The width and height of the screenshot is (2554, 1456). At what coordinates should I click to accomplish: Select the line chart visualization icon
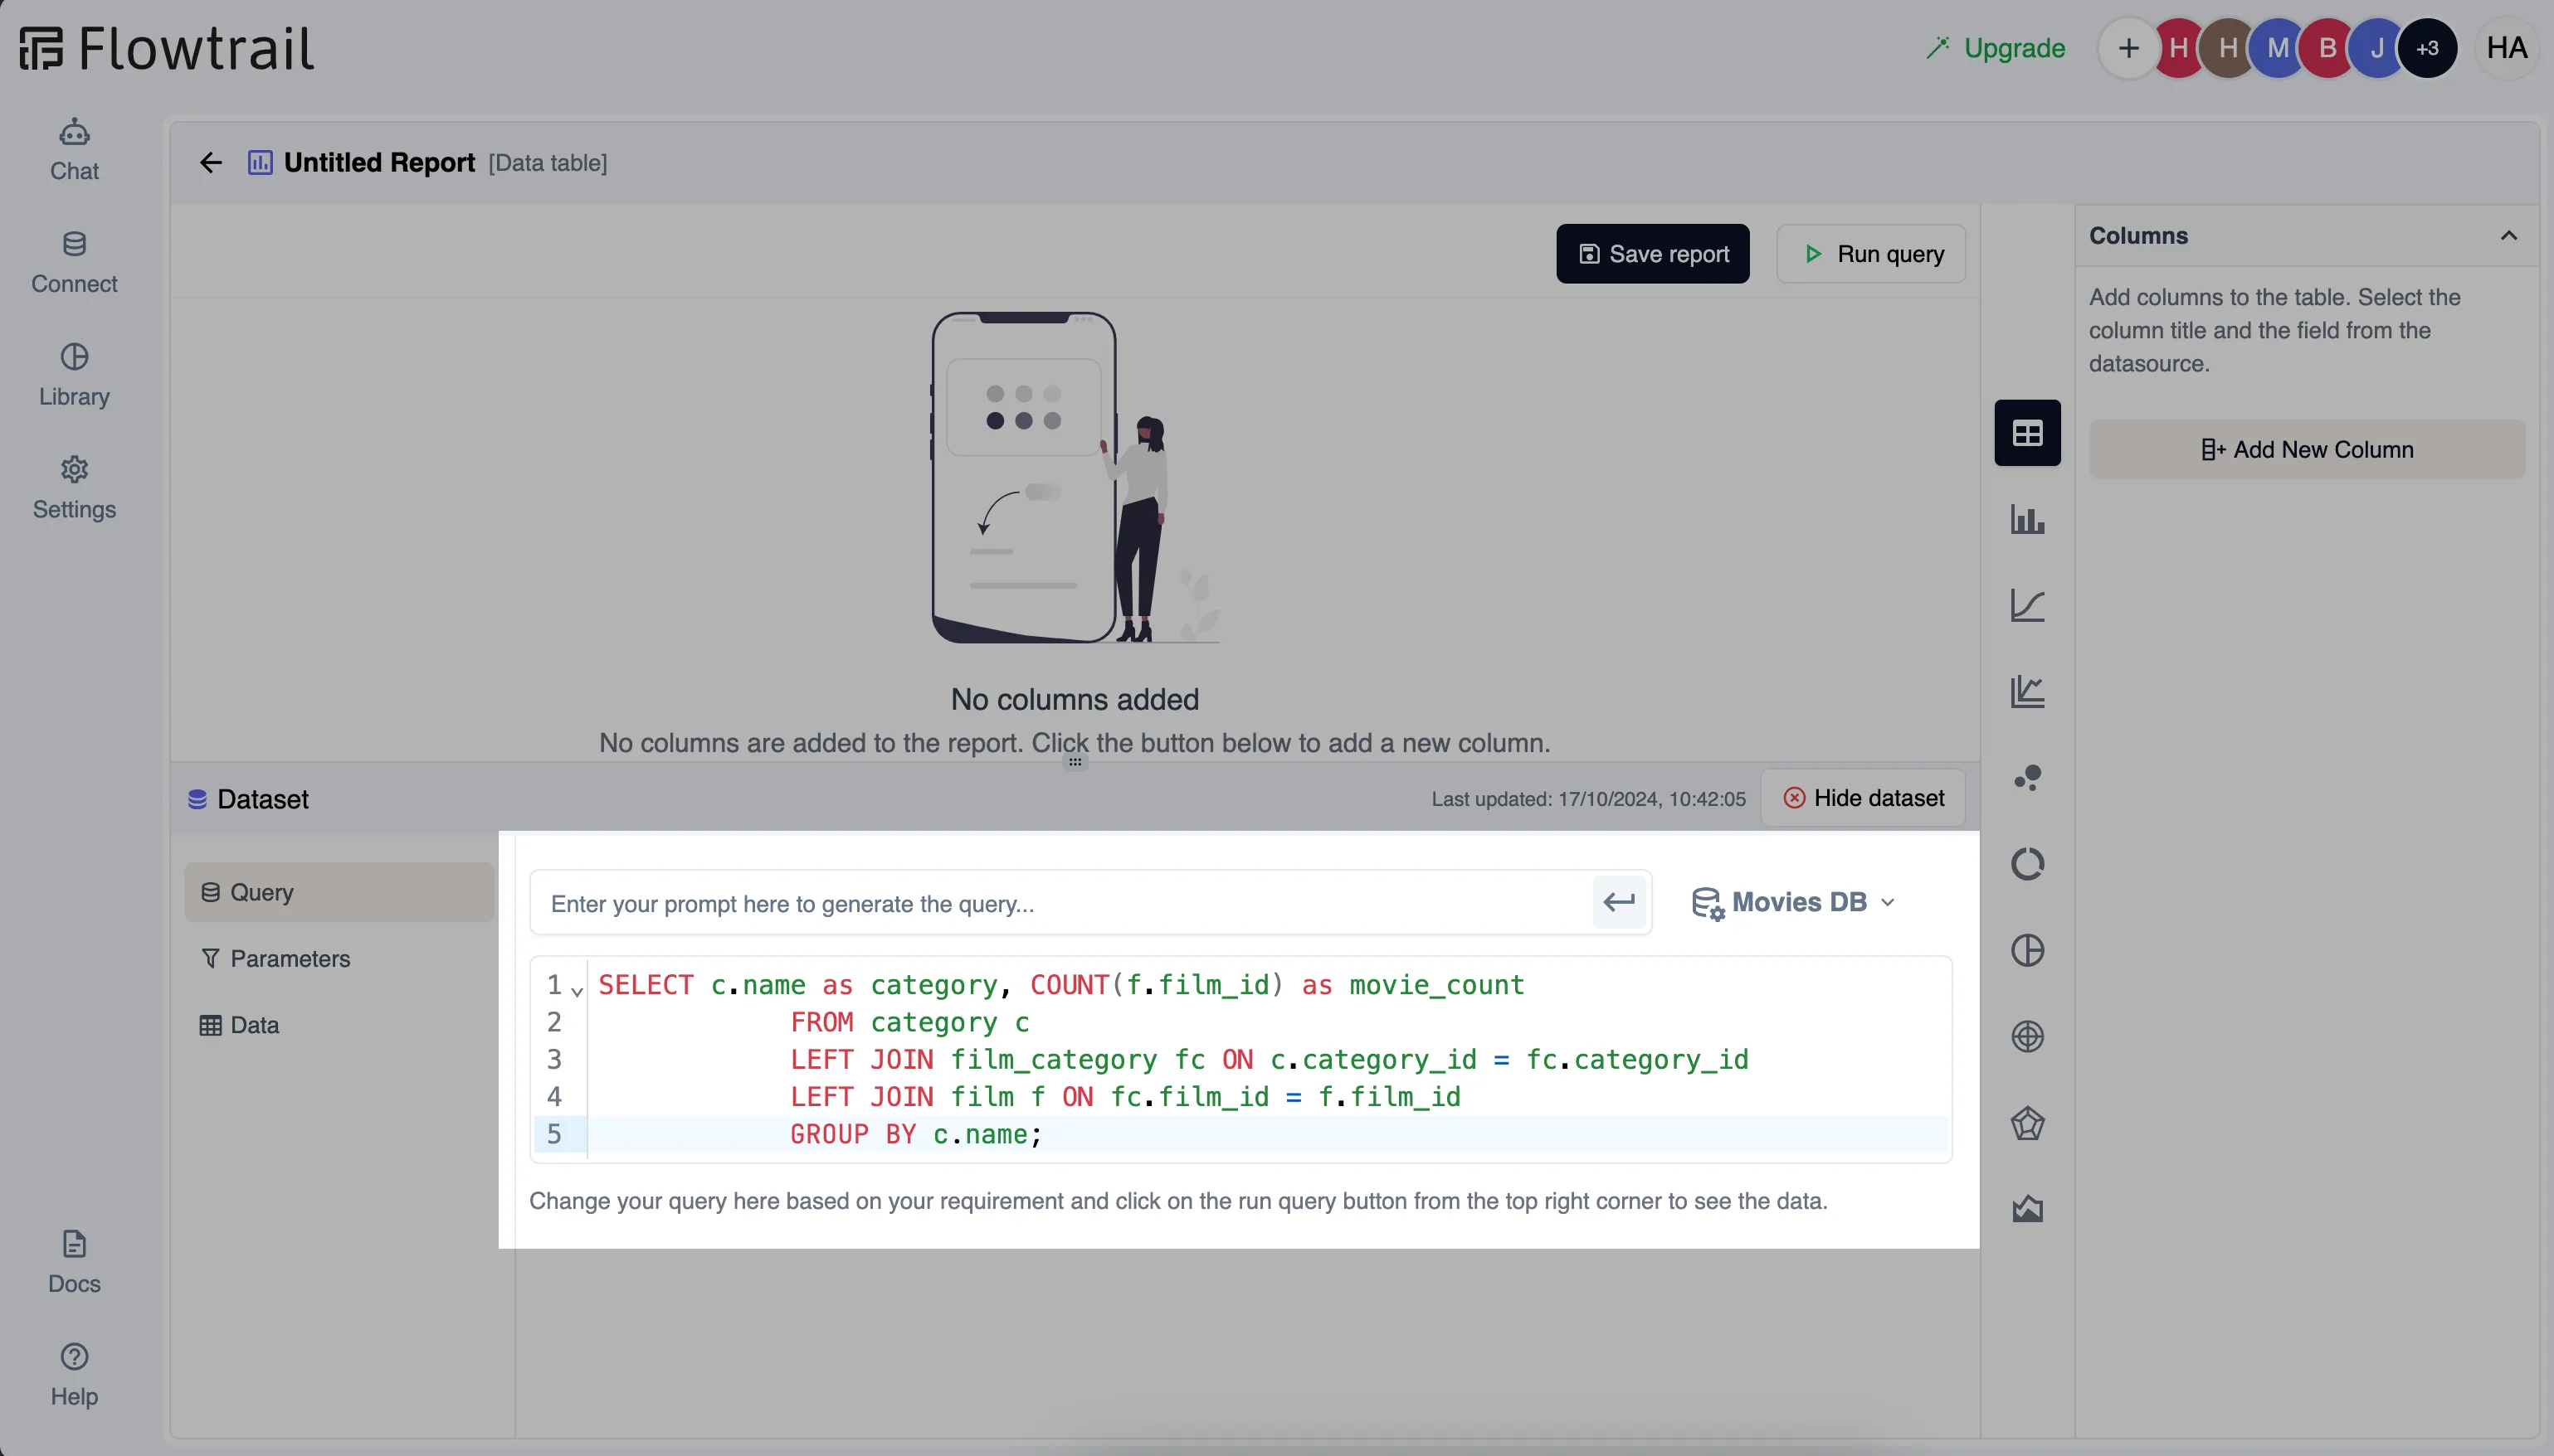pos(2026,604)
